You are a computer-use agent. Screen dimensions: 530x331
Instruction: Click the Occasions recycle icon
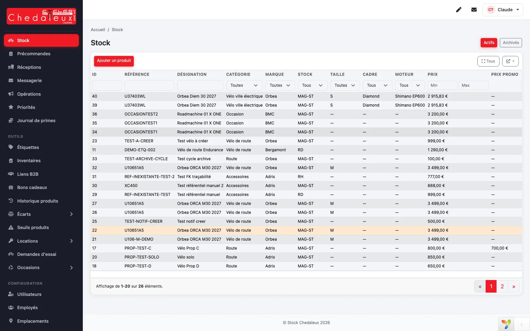coord(11,267)
